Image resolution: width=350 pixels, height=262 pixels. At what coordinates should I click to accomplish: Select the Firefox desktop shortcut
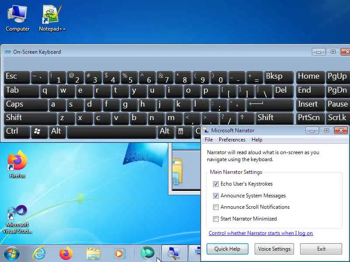17,165
